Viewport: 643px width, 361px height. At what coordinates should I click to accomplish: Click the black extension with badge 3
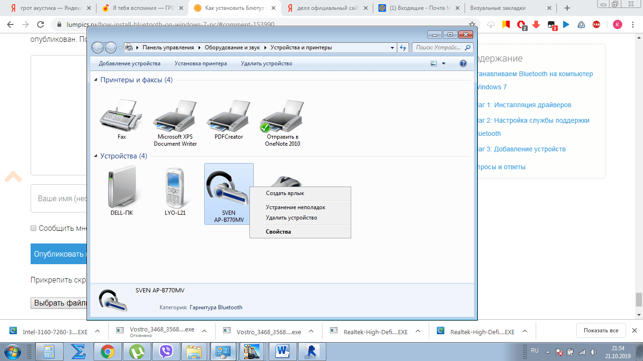[552, 25]
